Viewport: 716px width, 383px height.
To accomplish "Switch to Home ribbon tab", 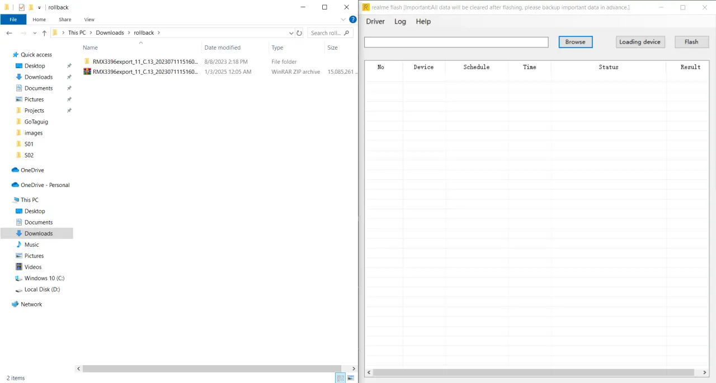I will pyautogui.click(x=39, y=20).
